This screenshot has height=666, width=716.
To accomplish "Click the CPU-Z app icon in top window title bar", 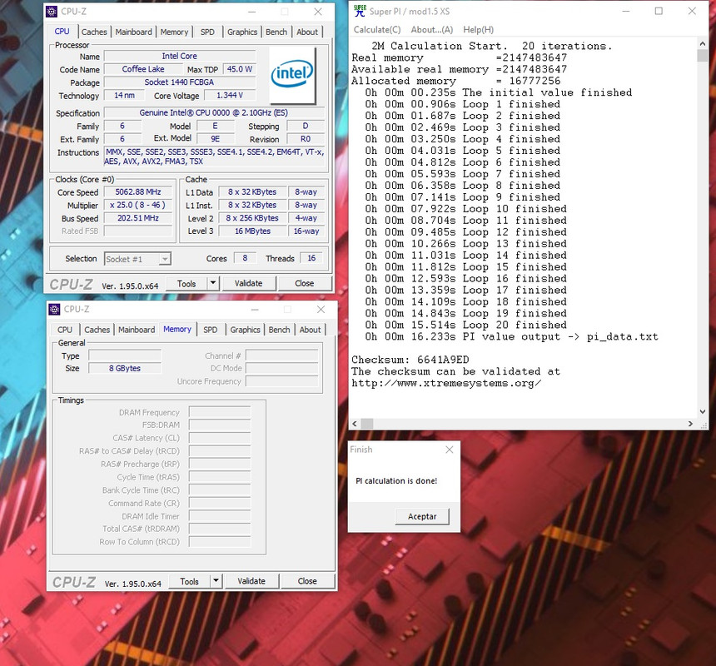I will tap(52, 12).
